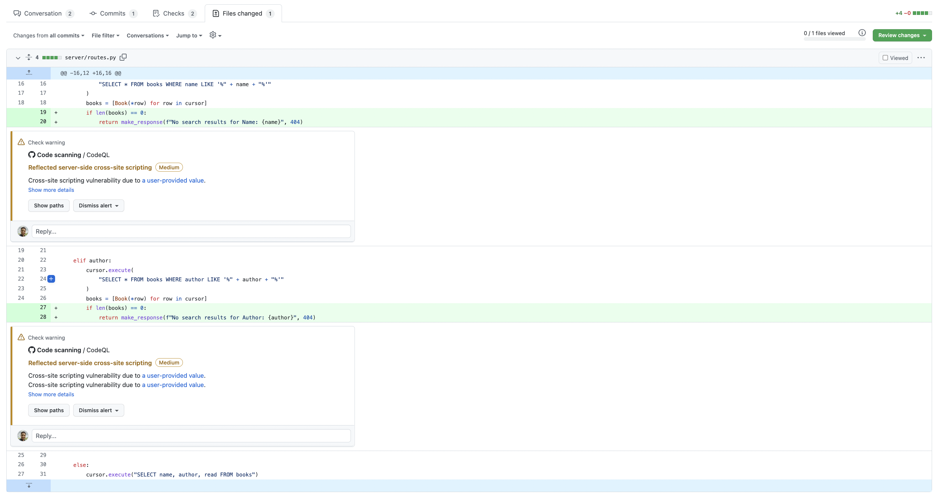Image resolution: width=941 pixels, height=501 pixels.
Task: Click the files viewed info icon
Action: click(x=862, y=33)
